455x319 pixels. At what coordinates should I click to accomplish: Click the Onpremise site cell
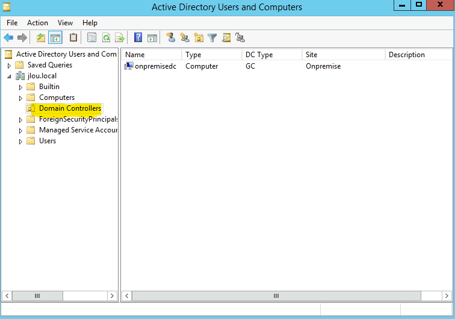coord(323,66)
